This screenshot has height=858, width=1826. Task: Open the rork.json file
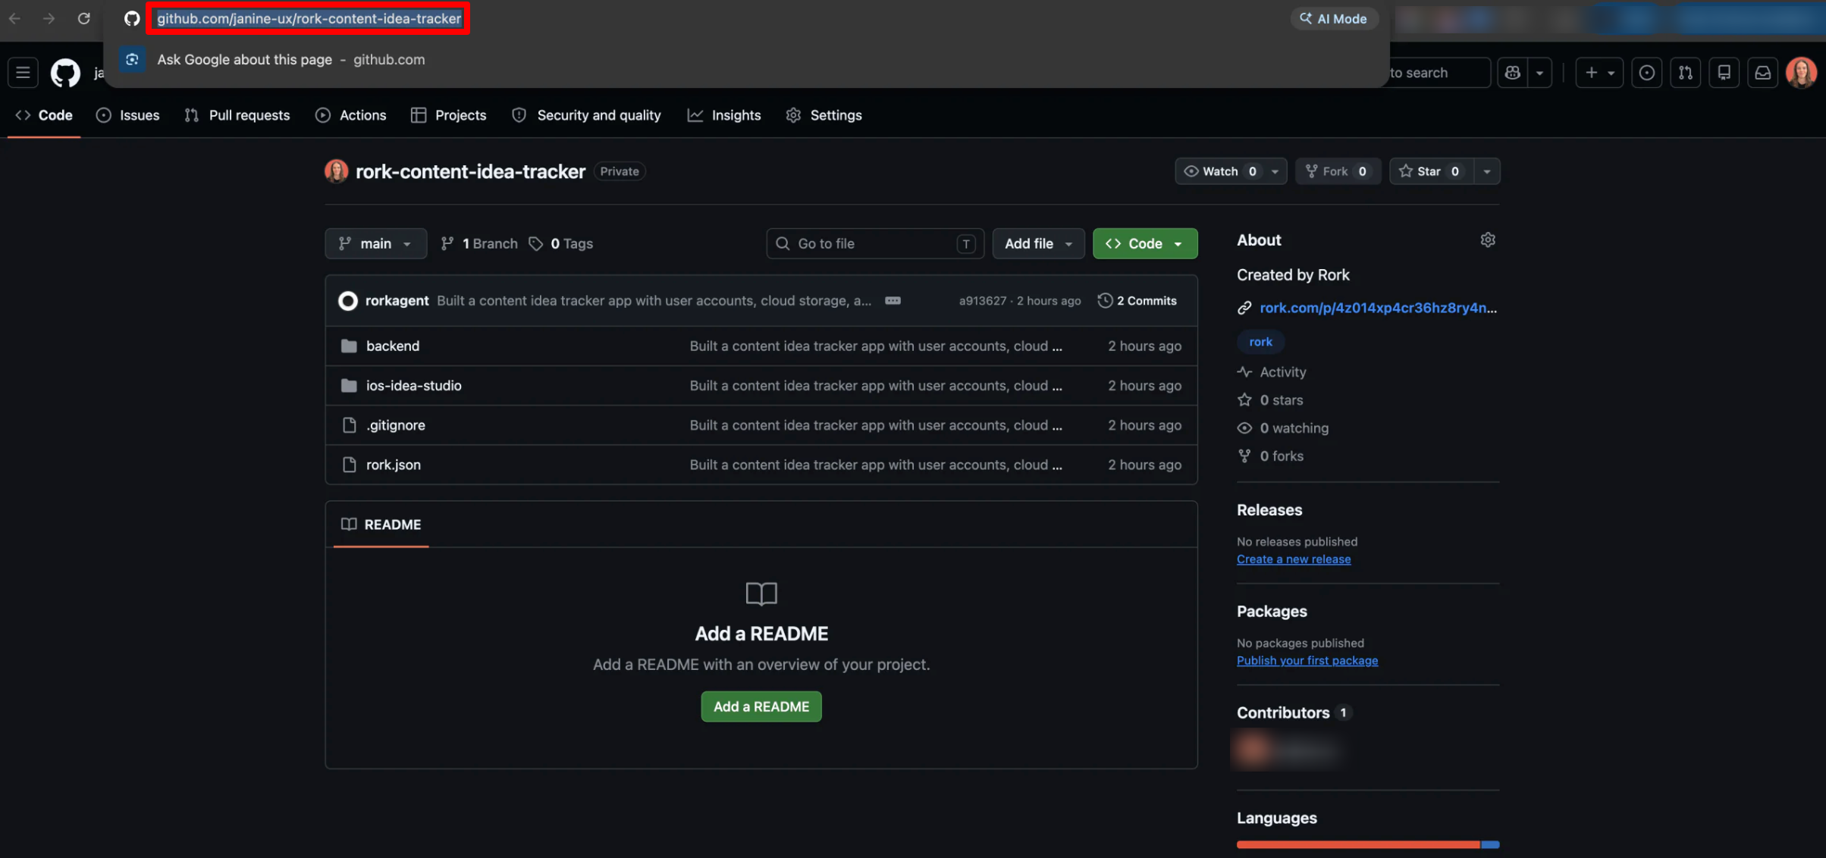tap(393, 465)
